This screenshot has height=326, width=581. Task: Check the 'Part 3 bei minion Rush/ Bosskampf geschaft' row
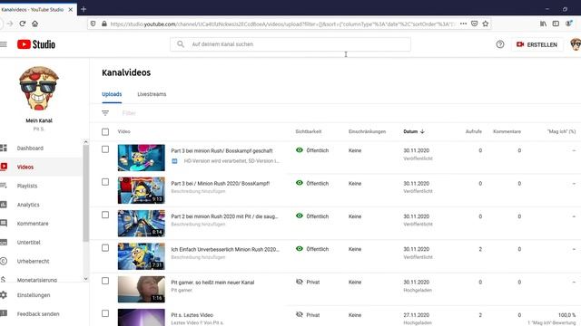coord(105,149)
